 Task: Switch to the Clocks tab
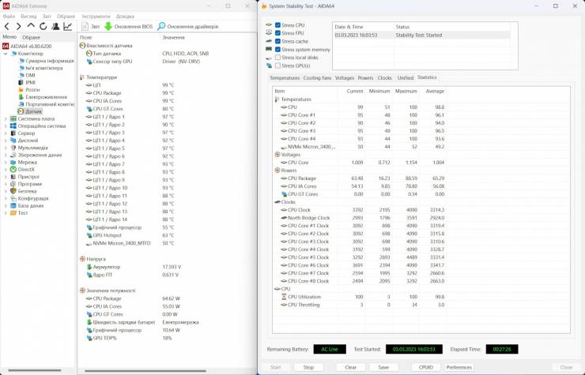385,78
